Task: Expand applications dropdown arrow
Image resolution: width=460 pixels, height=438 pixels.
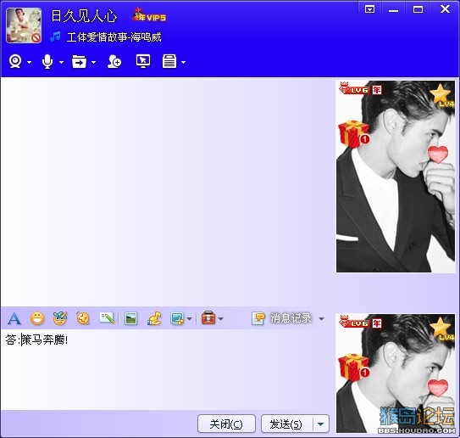Action: [183, 62]
